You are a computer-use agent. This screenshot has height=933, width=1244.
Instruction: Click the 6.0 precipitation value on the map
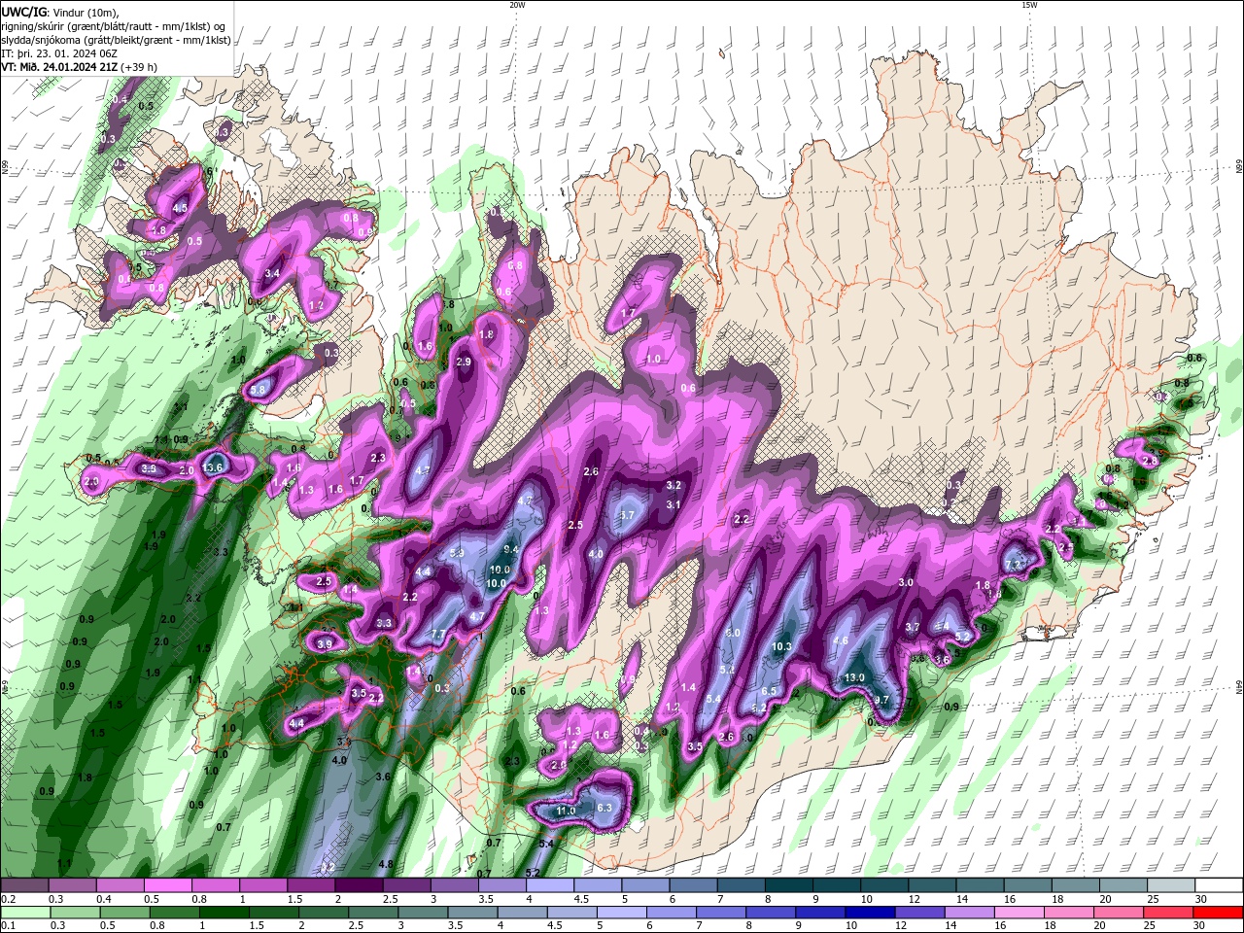pyautogui.click(x=734, y=633)
